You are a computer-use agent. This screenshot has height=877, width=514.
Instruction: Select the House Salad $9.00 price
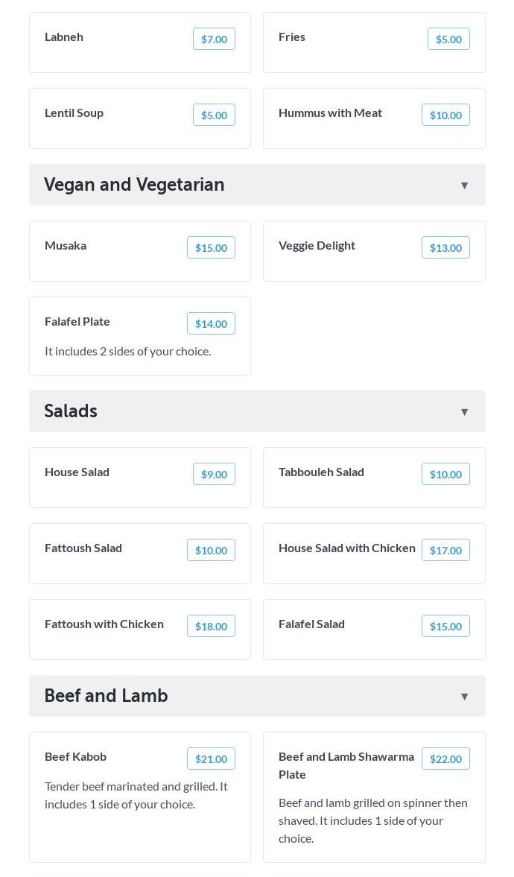(214, 475)
